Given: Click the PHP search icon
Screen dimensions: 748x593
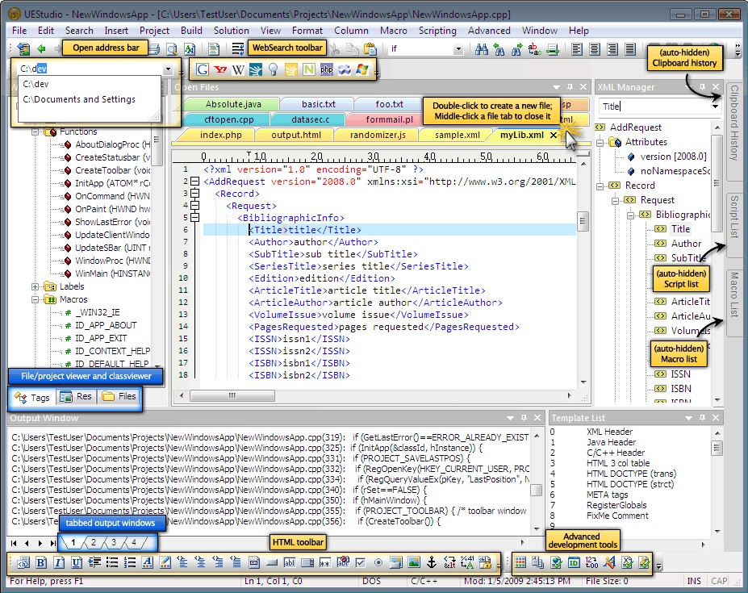Looking at the screenshot, I should pyautogui.click(x=327, y=69).
